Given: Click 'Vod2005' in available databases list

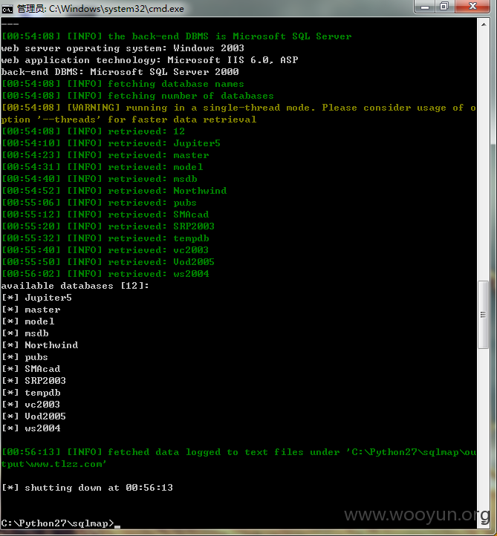Looking at the screenshot, I should (45, 416).
